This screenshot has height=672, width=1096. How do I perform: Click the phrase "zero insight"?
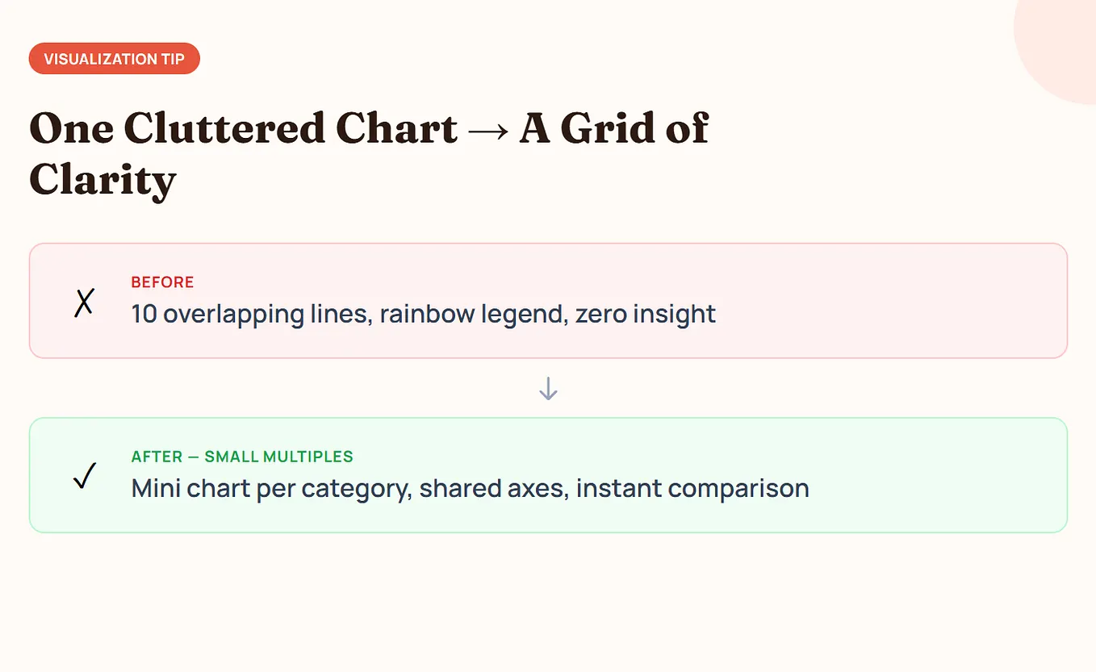coord(646,313)
